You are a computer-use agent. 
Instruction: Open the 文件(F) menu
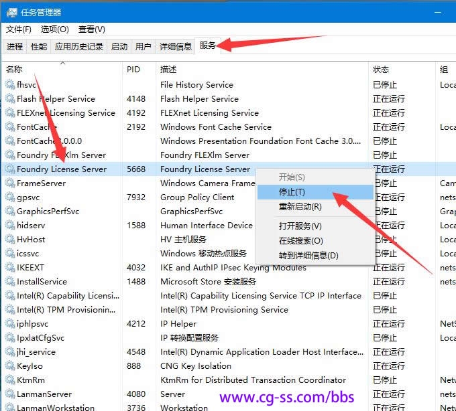tap(19, 29)
